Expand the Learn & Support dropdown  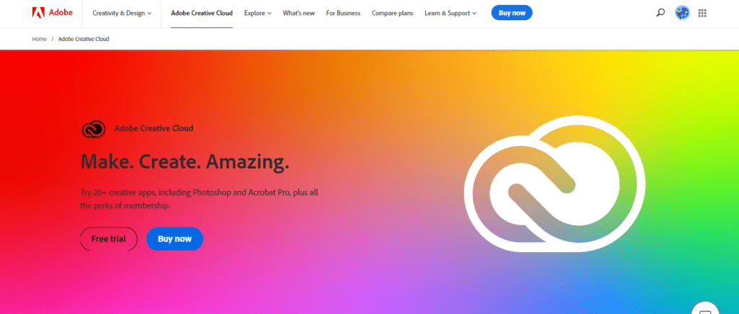[450, 13]
